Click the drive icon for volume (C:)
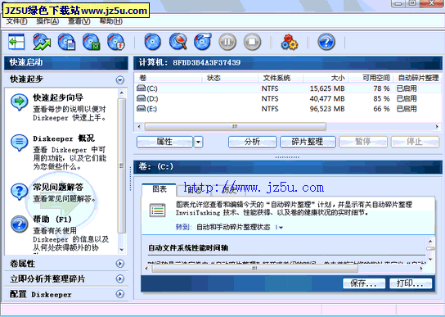445x317 pixels. tap(141, 88)
